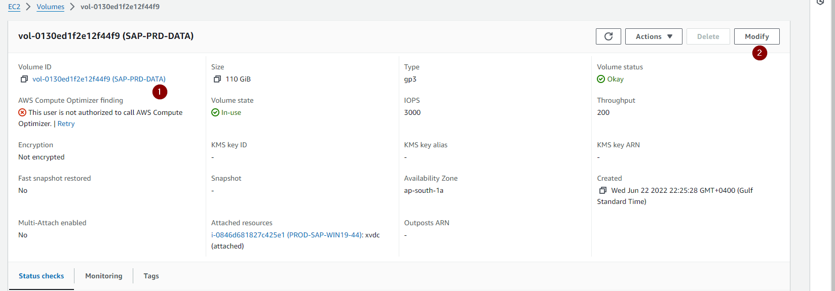835x291 pixels.
Task: Click the 'In-use' volume state text
Action: point(231,112)
